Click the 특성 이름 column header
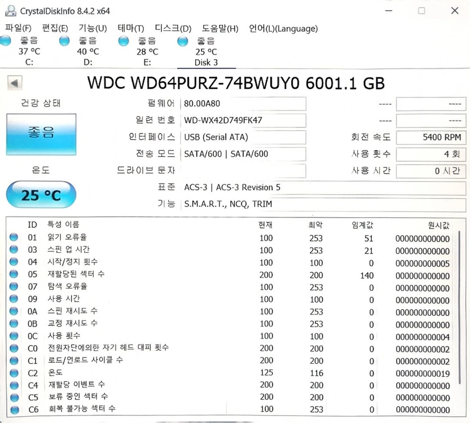The width and height of the screenshot is (470, 423). click(x=63, y=224)
